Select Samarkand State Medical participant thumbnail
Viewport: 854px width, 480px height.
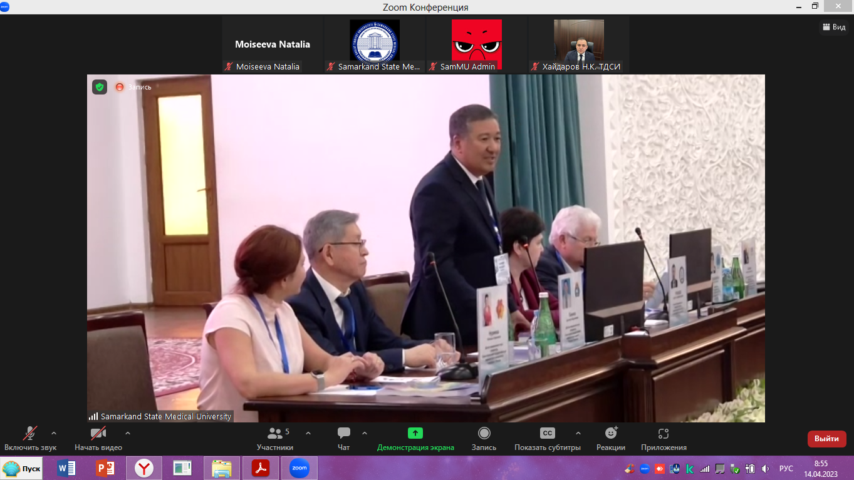(x=375, y=44)
